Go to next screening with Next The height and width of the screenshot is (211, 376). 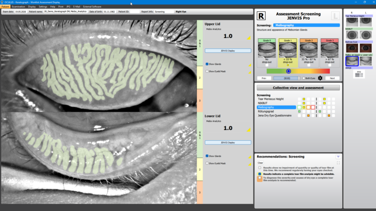coord(332,78)
